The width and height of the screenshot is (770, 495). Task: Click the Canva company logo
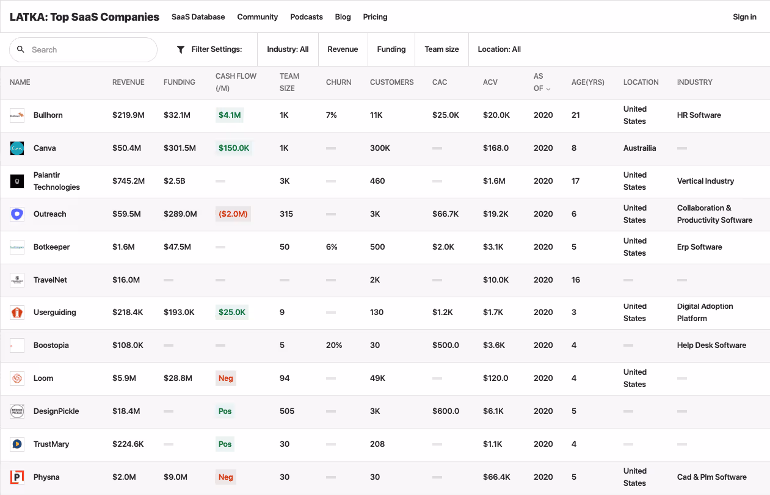click(x=17, y=148)
